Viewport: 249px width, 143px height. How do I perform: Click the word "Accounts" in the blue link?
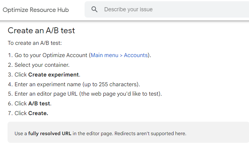point(136,55)
